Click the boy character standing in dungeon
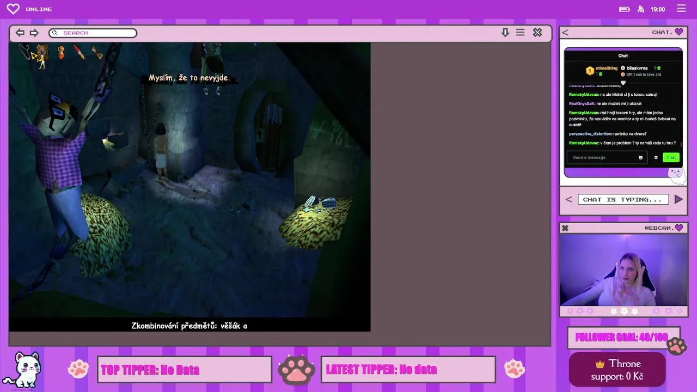 tap(160, 151)
